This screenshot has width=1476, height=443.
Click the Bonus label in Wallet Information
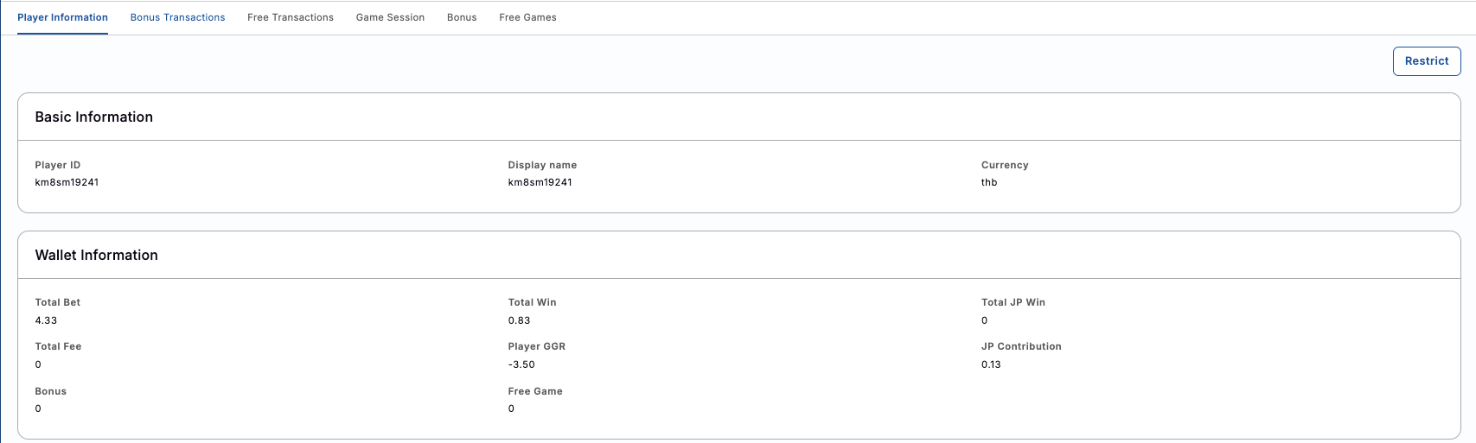coord(50,391)
